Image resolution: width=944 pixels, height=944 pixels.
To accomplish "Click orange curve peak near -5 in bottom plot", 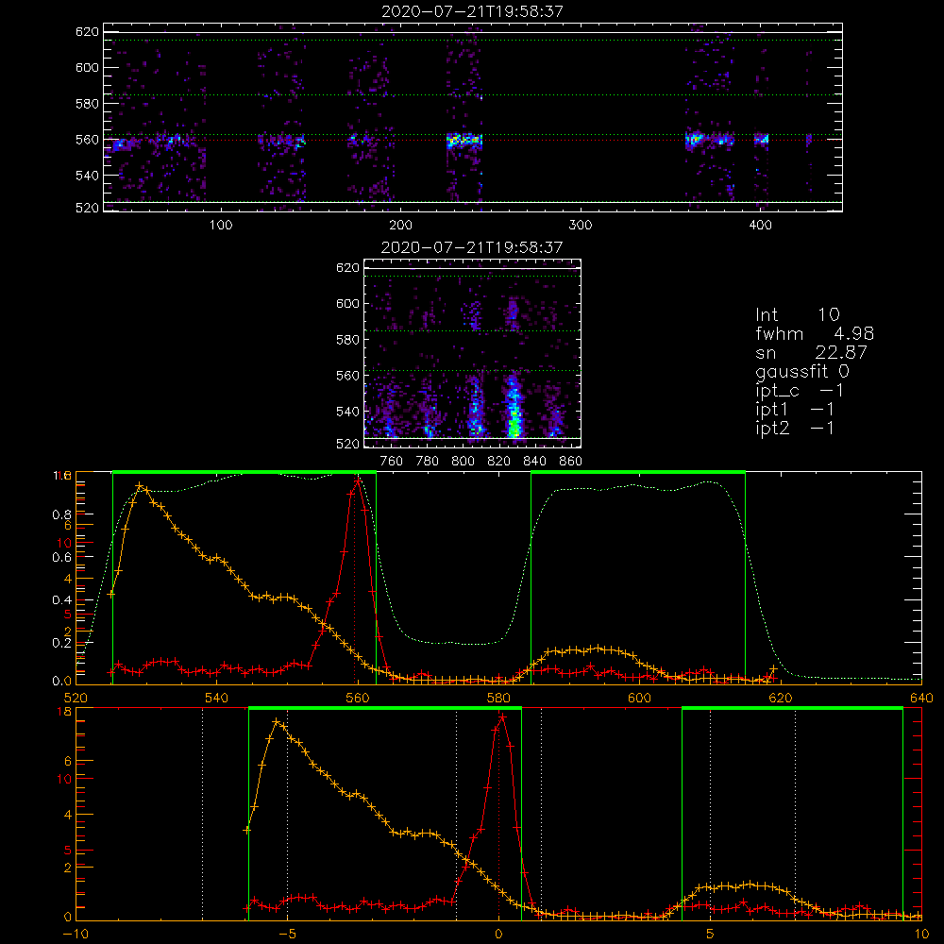I will pos(277,721).
